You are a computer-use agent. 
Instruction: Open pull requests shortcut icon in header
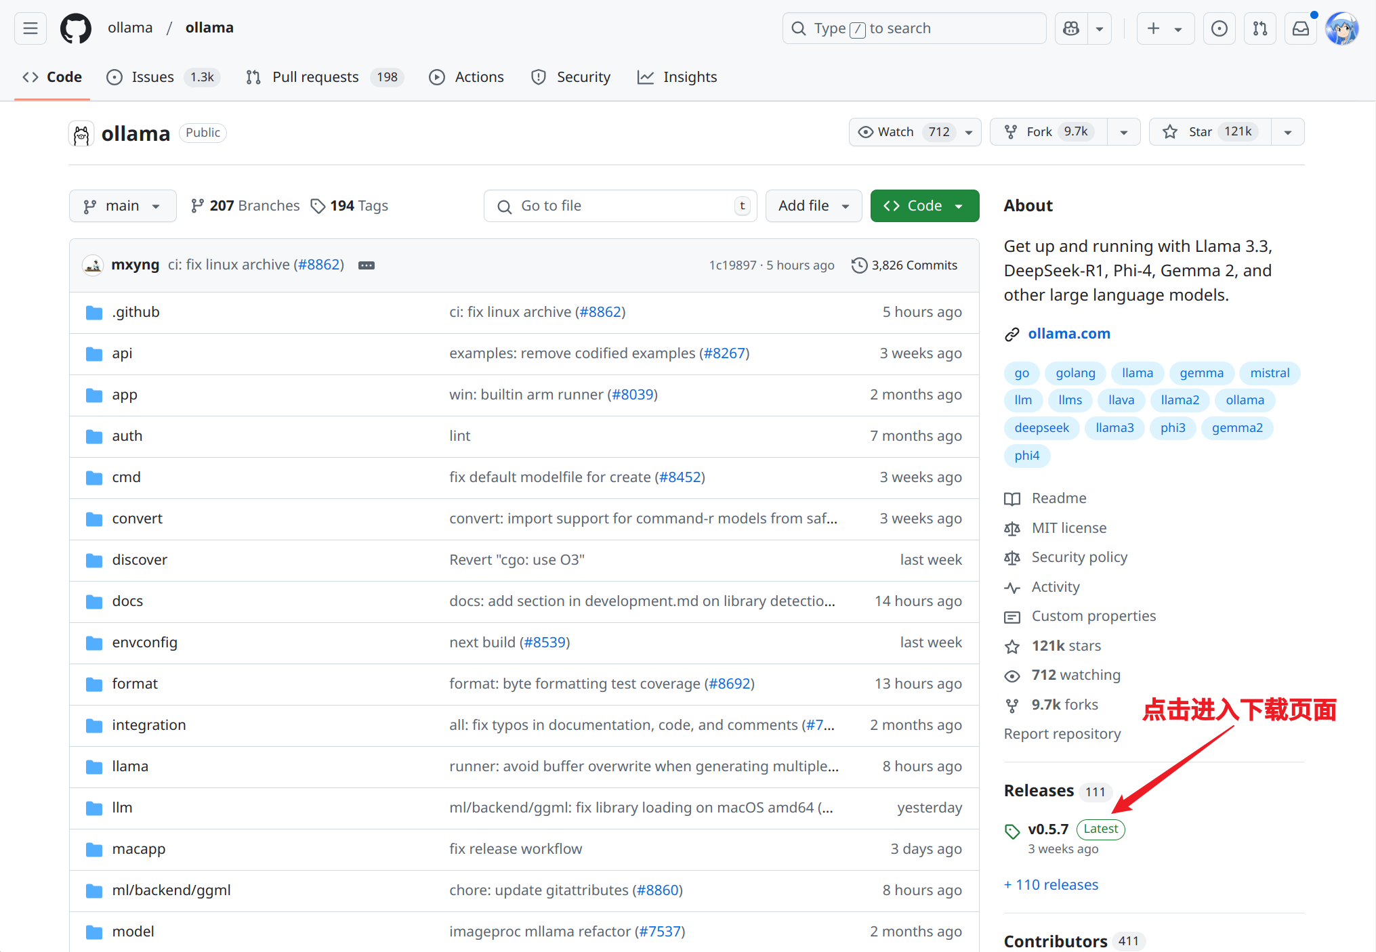pyautogui.click(x=1260, y=28)
